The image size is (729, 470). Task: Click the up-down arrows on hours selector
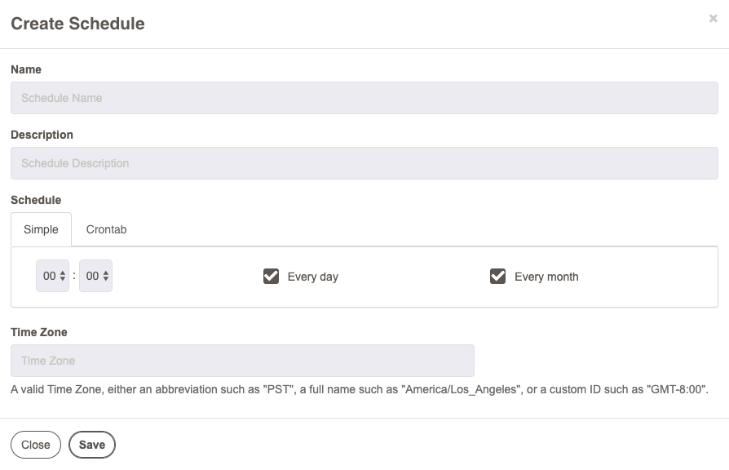tap(62, 276)
